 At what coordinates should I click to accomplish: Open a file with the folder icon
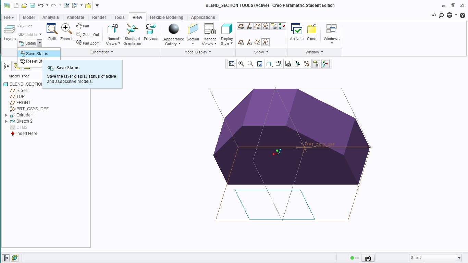point(24,5)
